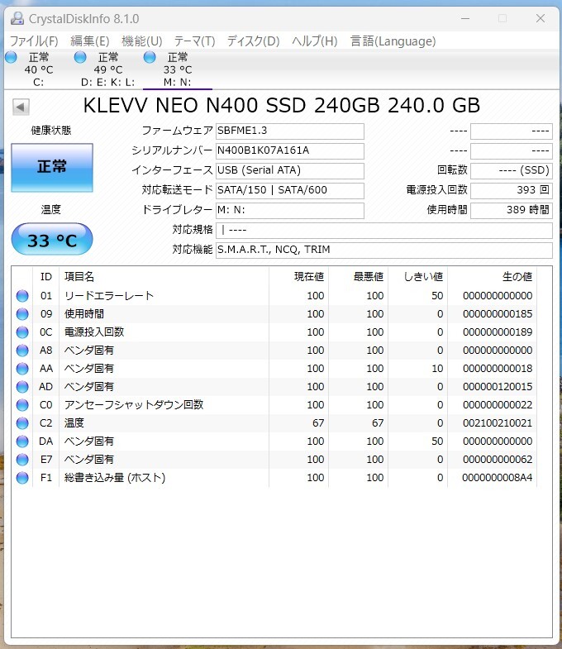The image size is (562, 649).
Task: Click status icon of C2 温度 row
Action: pos(22,423)
